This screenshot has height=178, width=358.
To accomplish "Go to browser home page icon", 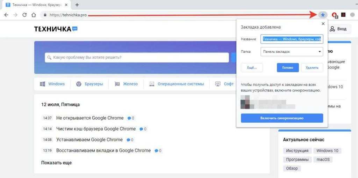I will pyautogui.click(x=34, y=15).
